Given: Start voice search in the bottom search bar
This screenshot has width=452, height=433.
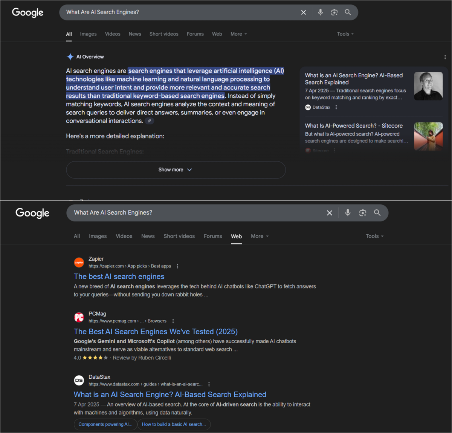Looking at the screenshot, I should coord(348,213).
